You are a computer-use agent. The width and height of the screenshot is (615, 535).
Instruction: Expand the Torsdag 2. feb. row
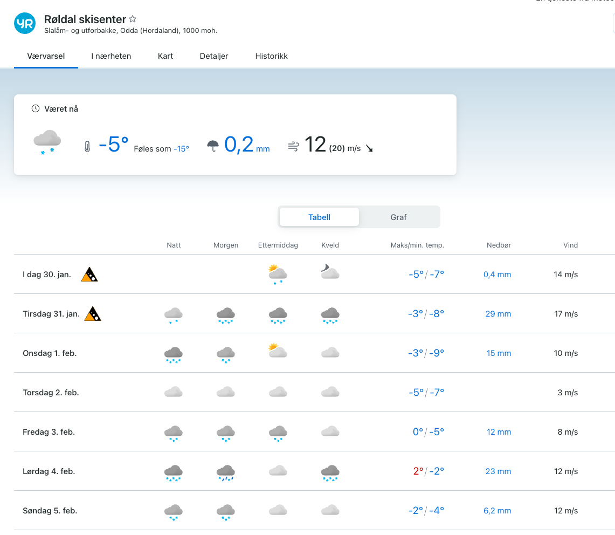51,393
